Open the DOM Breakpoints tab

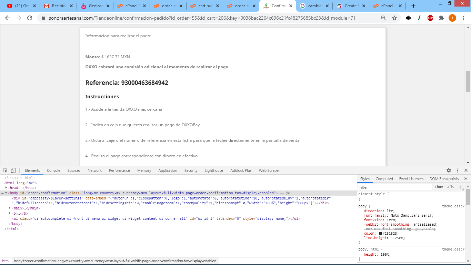pos(444,179)
